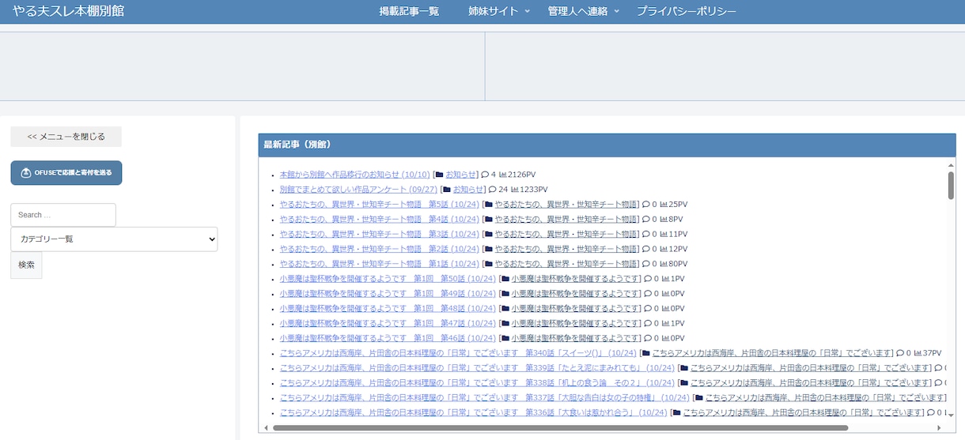This screenshot has width=965, height=440.
Task: Open 第339話「たとえ泥にまみれても」 article
Action: (x=477, y=368)
